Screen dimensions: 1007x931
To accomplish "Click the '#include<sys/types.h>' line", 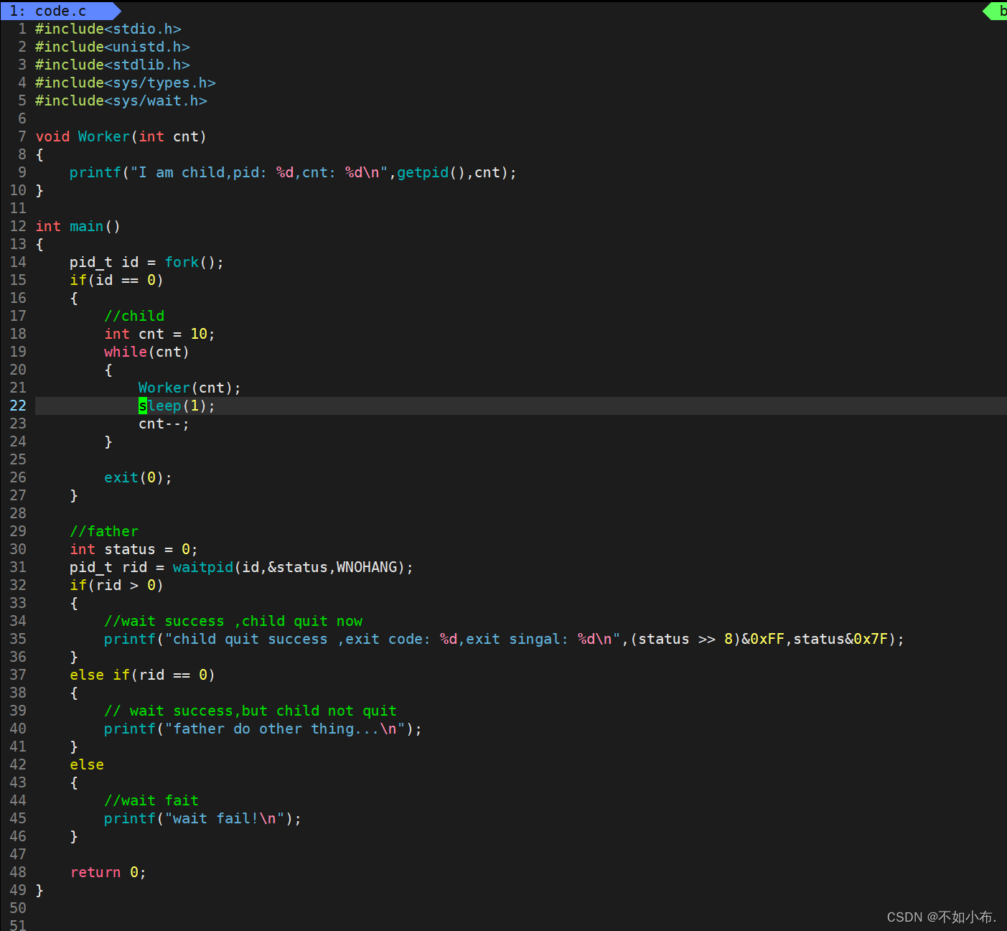I will (126, 83).
